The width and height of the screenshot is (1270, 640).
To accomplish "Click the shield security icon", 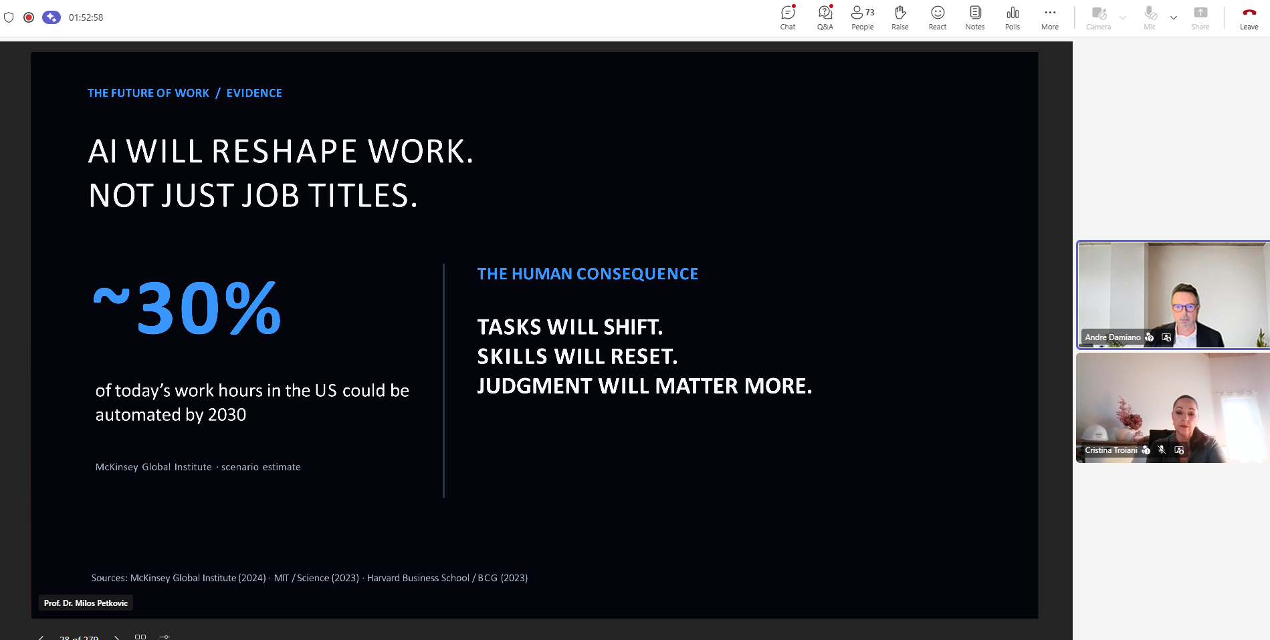I will coord(9,17).
